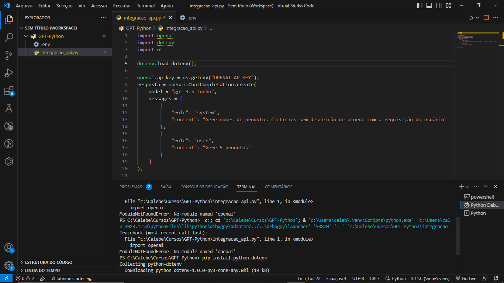The width and height of the screenshot is (504, 283).
Task: Click the remote window indicator in status bar
Action: pos(6,279)
